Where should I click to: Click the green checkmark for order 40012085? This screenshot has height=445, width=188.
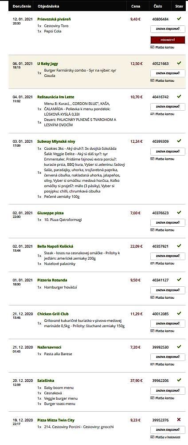[x=179, y=313]
